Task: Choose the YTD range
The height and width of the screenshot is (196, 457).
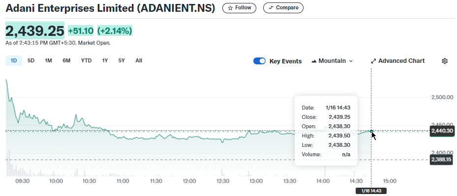Action: coord(86,60)
